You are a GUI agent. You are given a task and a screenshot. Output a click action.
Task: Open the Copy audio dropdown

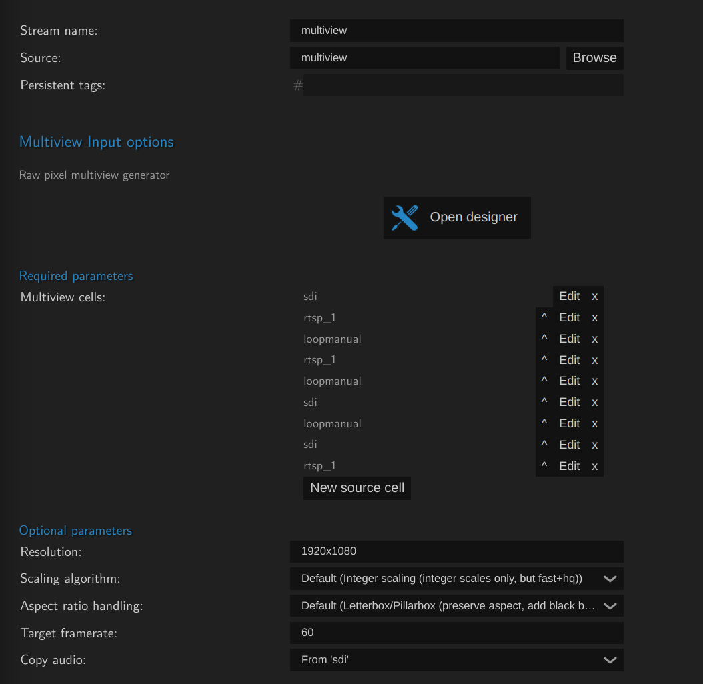[x=456, y=660]
